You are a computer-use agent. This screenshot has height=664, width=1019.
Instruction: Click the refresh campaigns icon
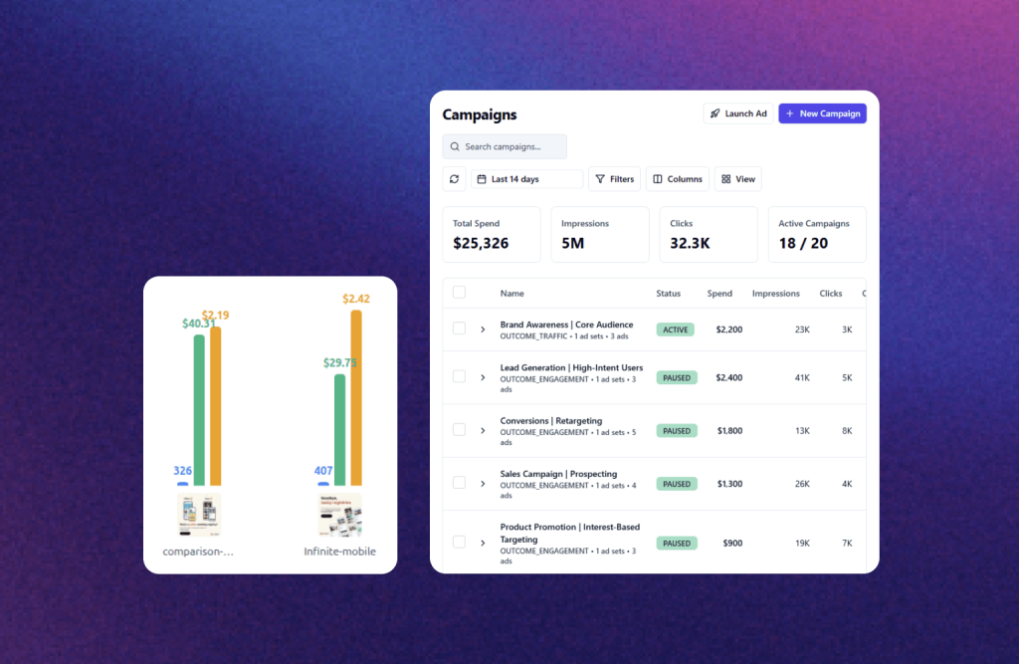coord(455,179)
